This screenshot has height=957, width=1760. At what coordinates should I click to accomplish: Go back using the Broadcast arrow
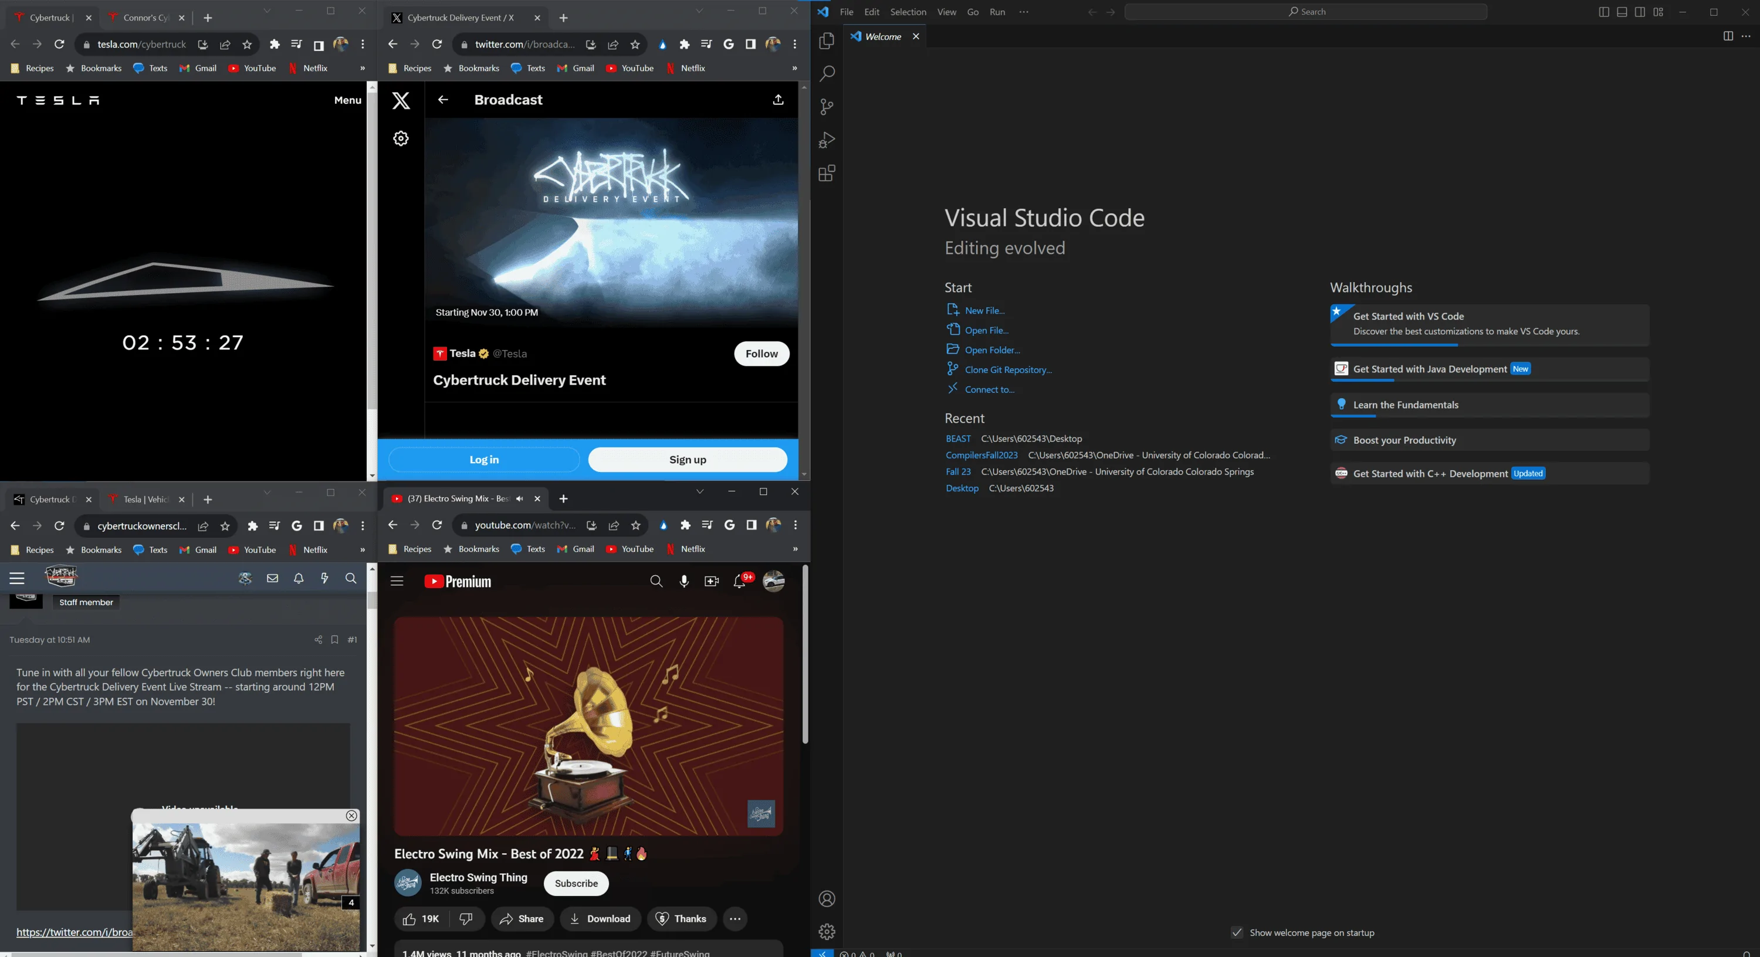pyautogui.click(x=443, y=100)
